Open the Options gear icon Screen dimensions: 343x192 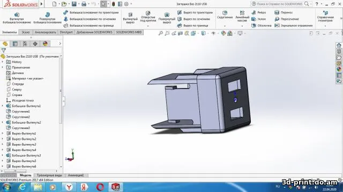[x=126, y=4]
